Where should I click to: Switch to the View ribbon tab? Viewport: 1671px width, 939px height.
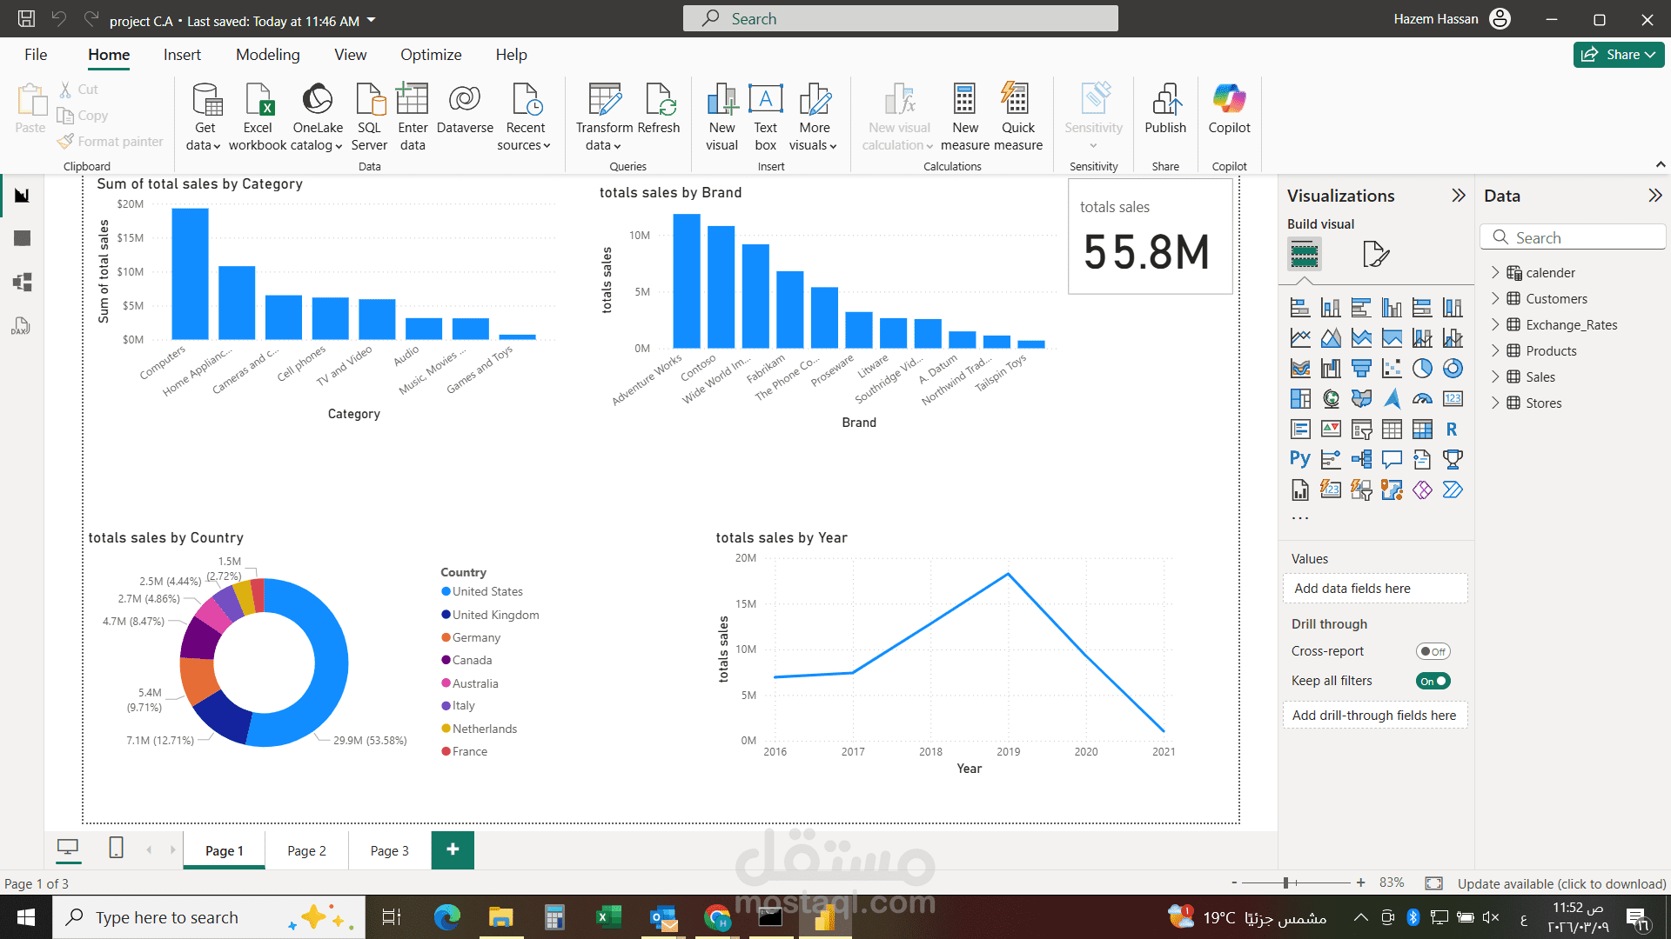pos(351,55)
